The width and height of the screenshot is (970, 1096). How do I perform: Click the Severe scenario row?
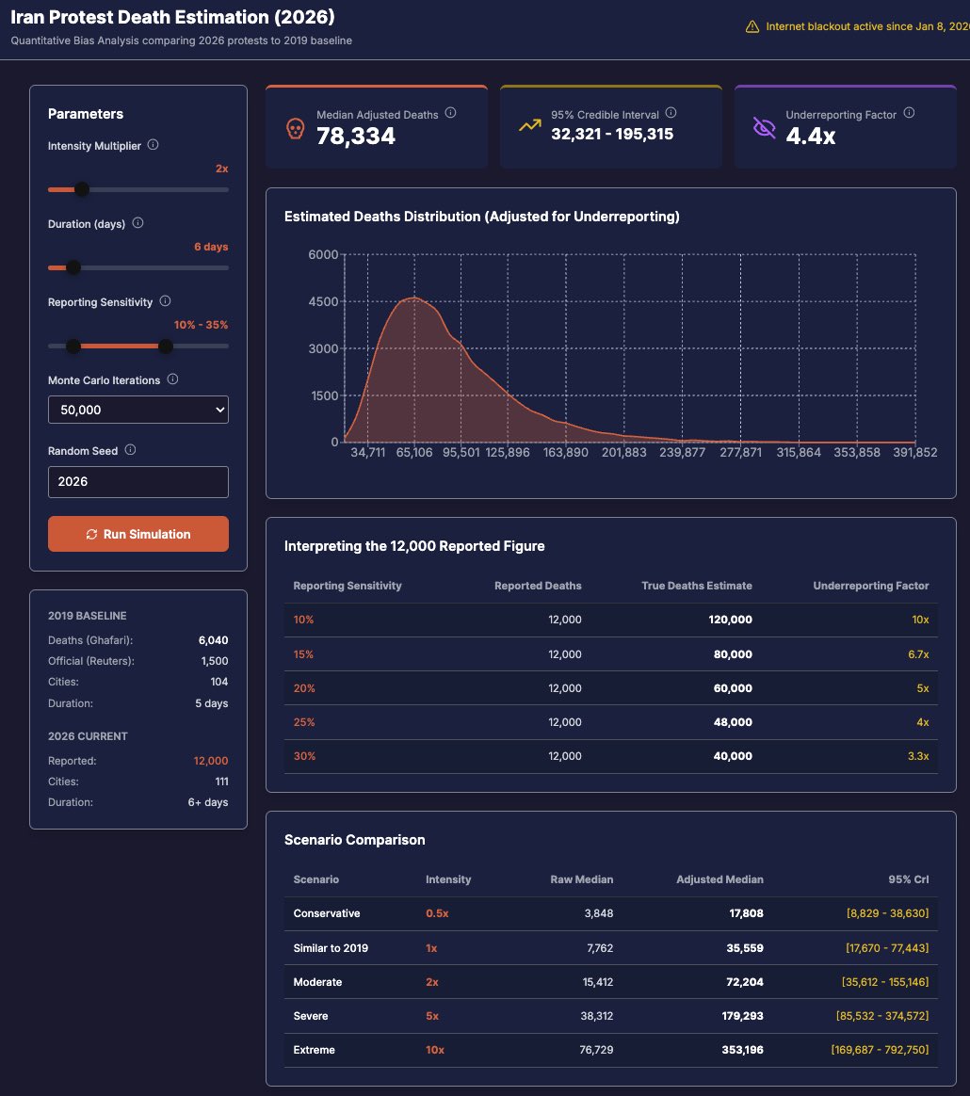[x=610, y=1016]
